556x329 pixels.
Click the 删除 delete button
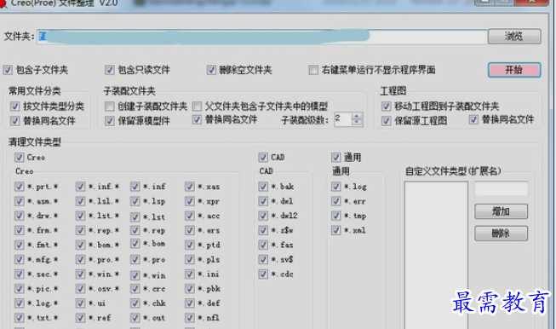[501, 234]
